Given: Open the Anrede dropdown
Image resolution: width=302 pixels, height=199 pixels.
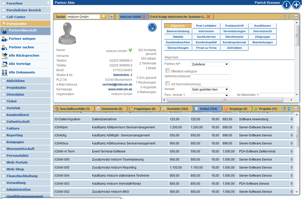Looking at the screenshot, I should tap(210, 90).
